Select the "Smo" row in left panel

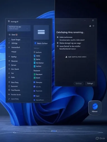pyautogui.click(x=19, y=35)
